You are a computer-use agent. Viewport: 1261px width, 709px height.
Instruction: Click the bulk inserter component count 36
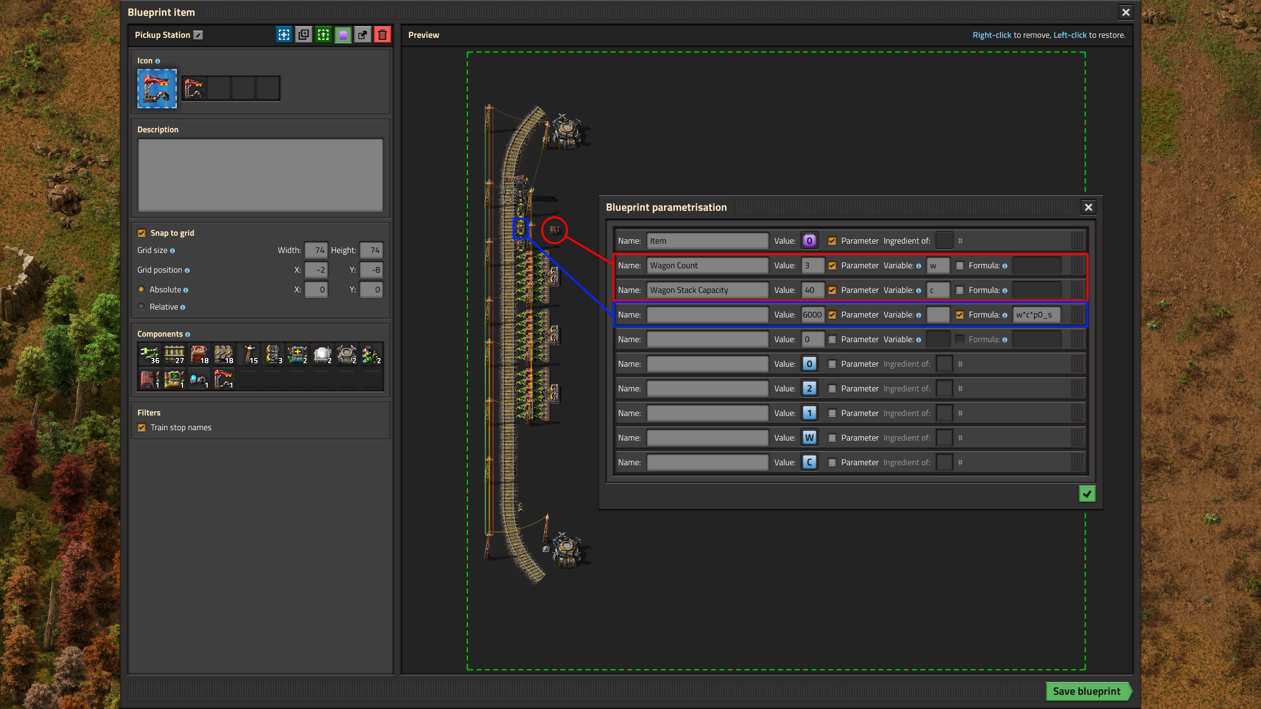click(x=149, y=354)
